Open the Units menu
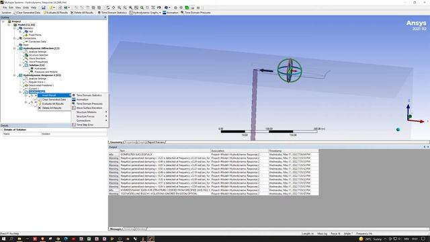This screenshot has height=242, width=430. pos(26,7)
